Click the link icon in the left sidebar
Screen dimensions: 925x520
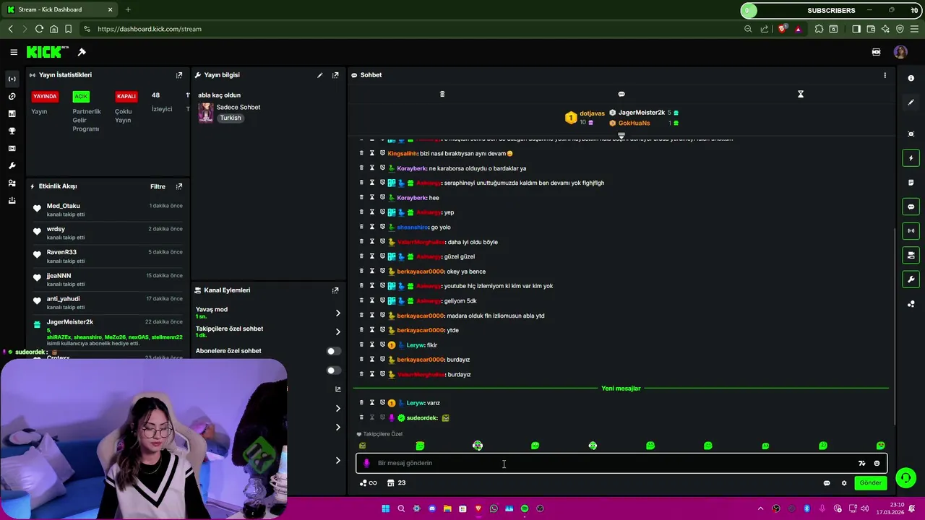pyautogui.click(x=12, y=96)
